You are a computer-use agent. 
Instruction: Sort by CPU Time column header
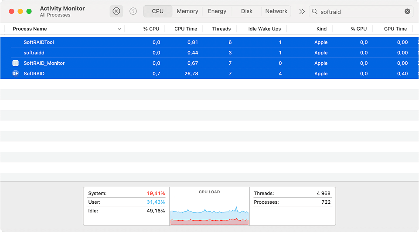(186, 29)
